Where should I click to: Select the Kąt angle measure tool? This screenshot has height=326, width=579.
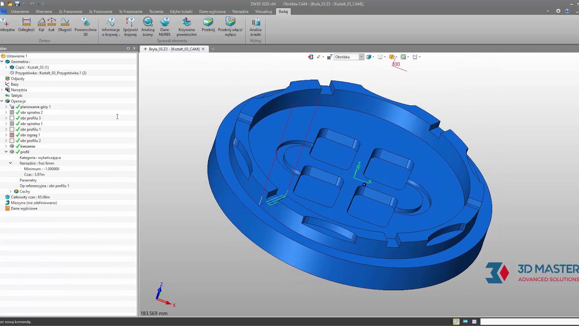(41, 24)
